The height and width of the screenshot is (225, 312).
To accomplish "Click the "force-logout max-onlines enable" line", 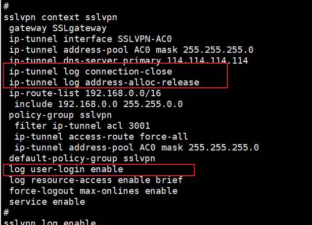I will (x=93, y=191).
